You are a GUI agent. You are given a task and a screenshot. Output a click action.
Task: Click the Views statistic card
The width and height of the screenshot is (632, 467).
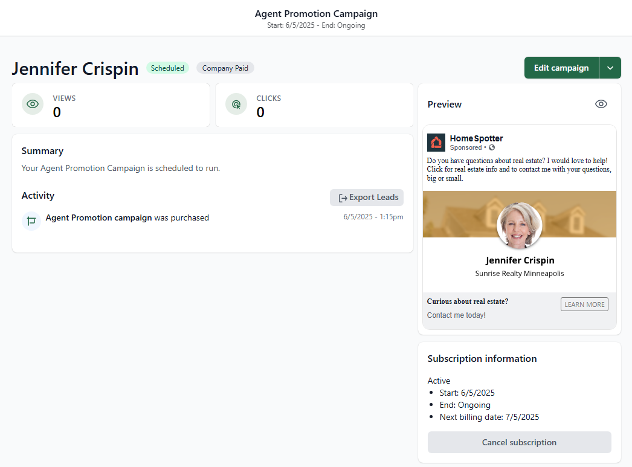111,105
